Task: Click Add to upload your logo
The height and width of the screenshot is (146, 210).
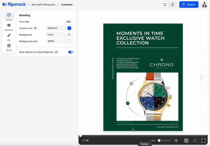Action: coord(68,22)
